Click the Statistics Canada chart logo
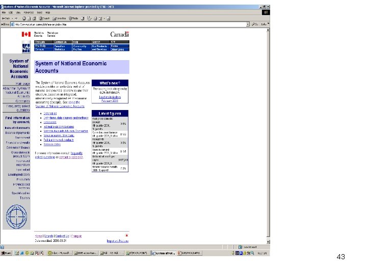Screen dimensions: 367x275 (x=26, y=47)
